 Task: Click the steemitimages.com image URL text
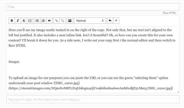[90, 88]
